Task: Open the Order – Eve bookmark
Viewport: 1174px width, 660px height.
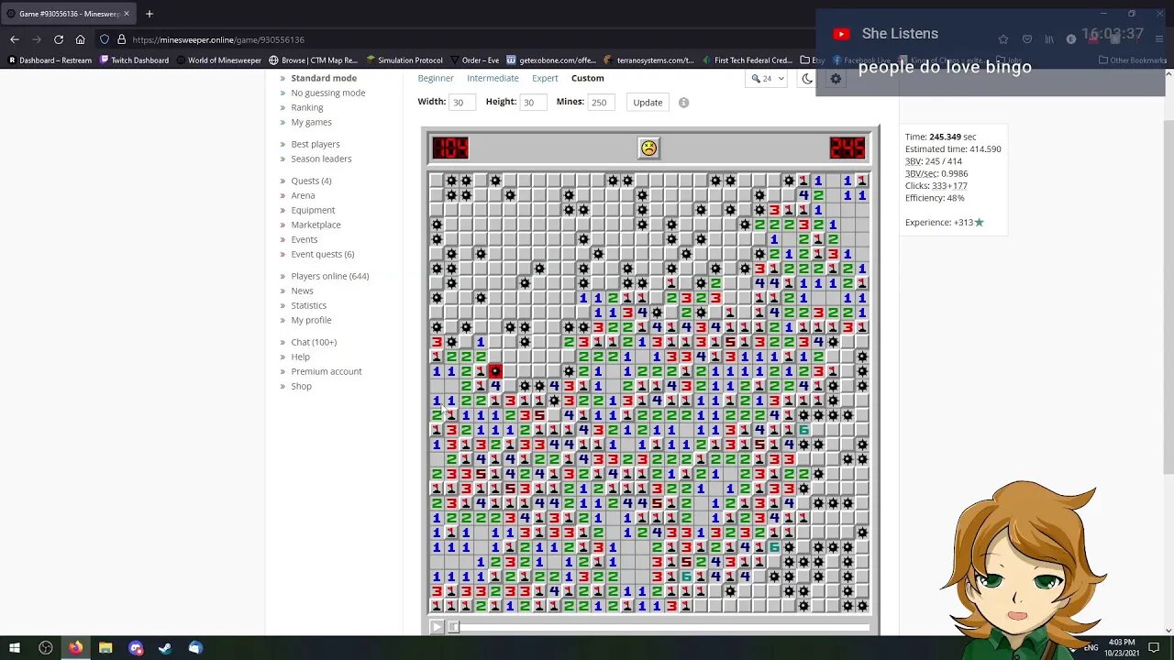Action: click(473, 60)
